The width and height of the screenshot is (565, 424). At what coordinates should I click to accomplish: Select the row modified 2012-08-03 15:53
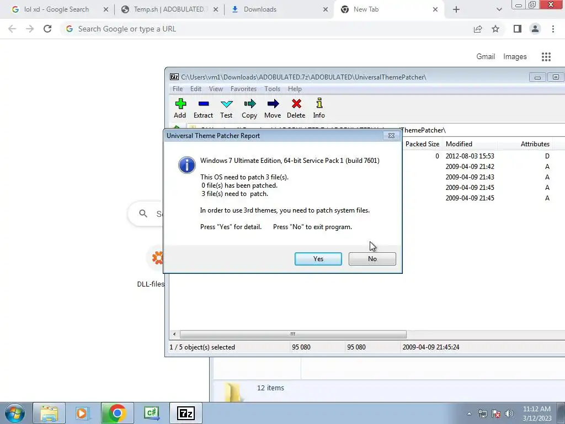point(483,156)
